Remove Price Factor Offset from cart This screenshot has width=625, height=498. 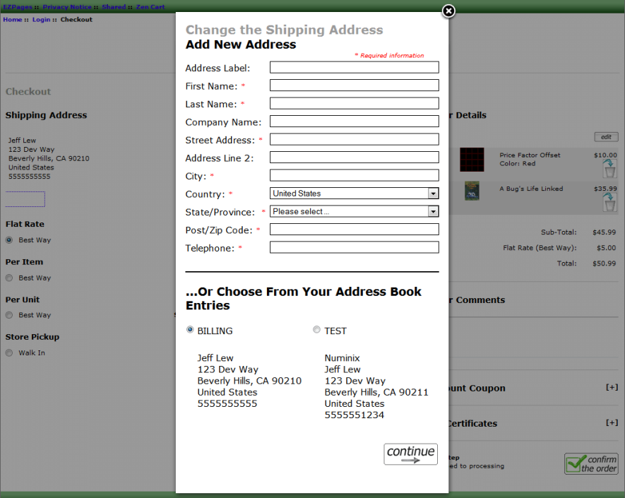point(609,170)
